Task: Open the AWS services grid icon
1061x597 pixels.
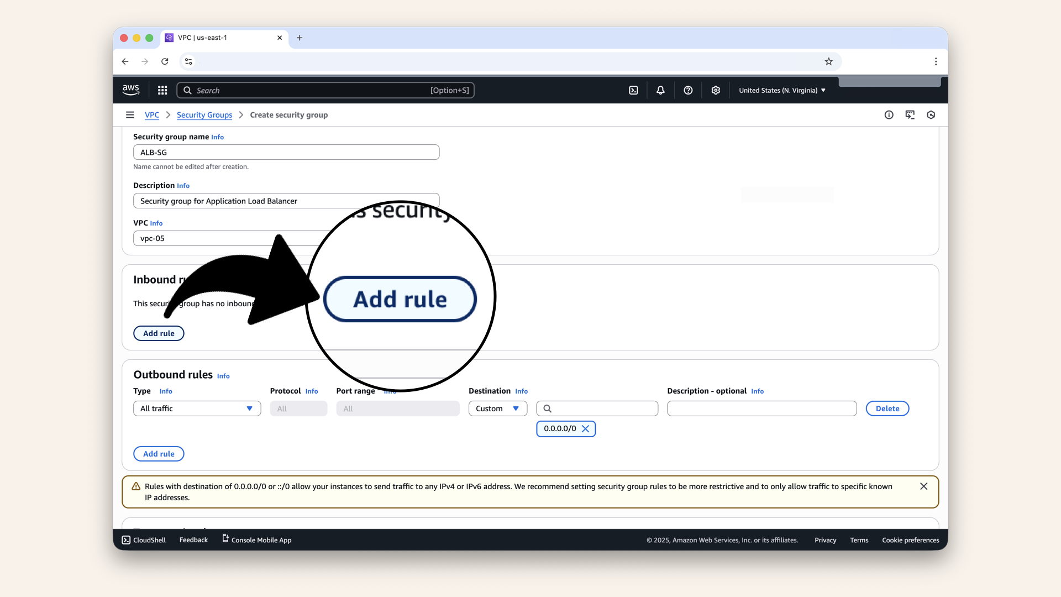Action: coord(162,90)
